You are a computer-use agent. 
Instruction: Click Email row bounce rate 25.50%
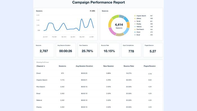pos(129,94)
